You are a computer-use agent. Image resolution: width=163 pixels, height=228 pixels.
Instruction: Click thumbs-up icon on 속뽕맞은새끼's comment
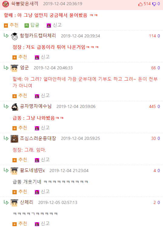(140, 4)
